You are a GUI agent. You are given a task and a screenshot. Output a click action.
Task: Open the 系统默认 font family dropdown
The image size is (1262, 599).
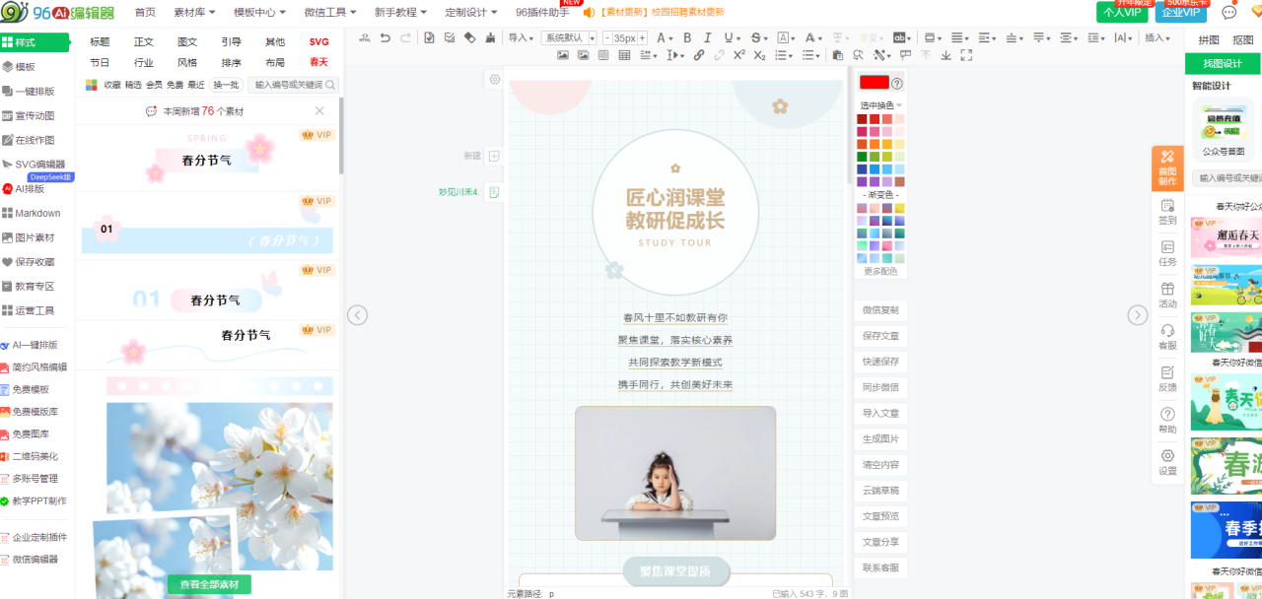click(x=569, y=37)
